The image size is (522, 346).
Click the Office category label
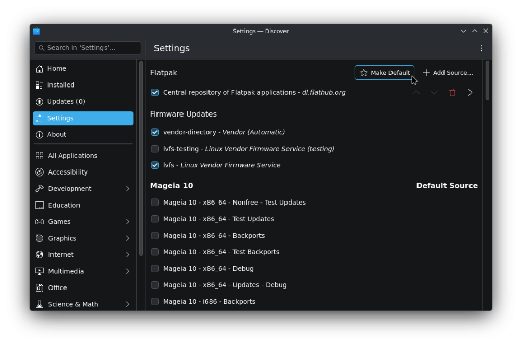point(57,288)
